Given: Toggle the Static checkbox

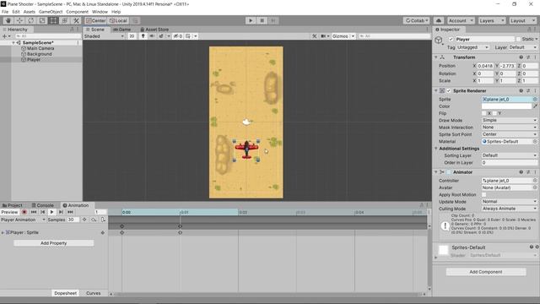Looking at the screenshot, I should point(518,40).
